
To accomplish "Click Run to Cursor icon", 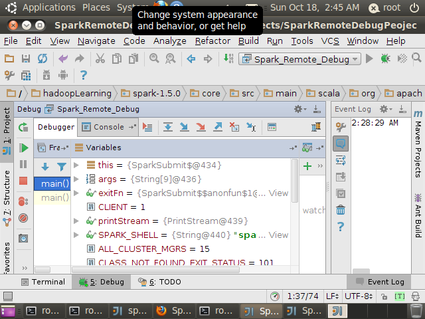I will [251, 127].
